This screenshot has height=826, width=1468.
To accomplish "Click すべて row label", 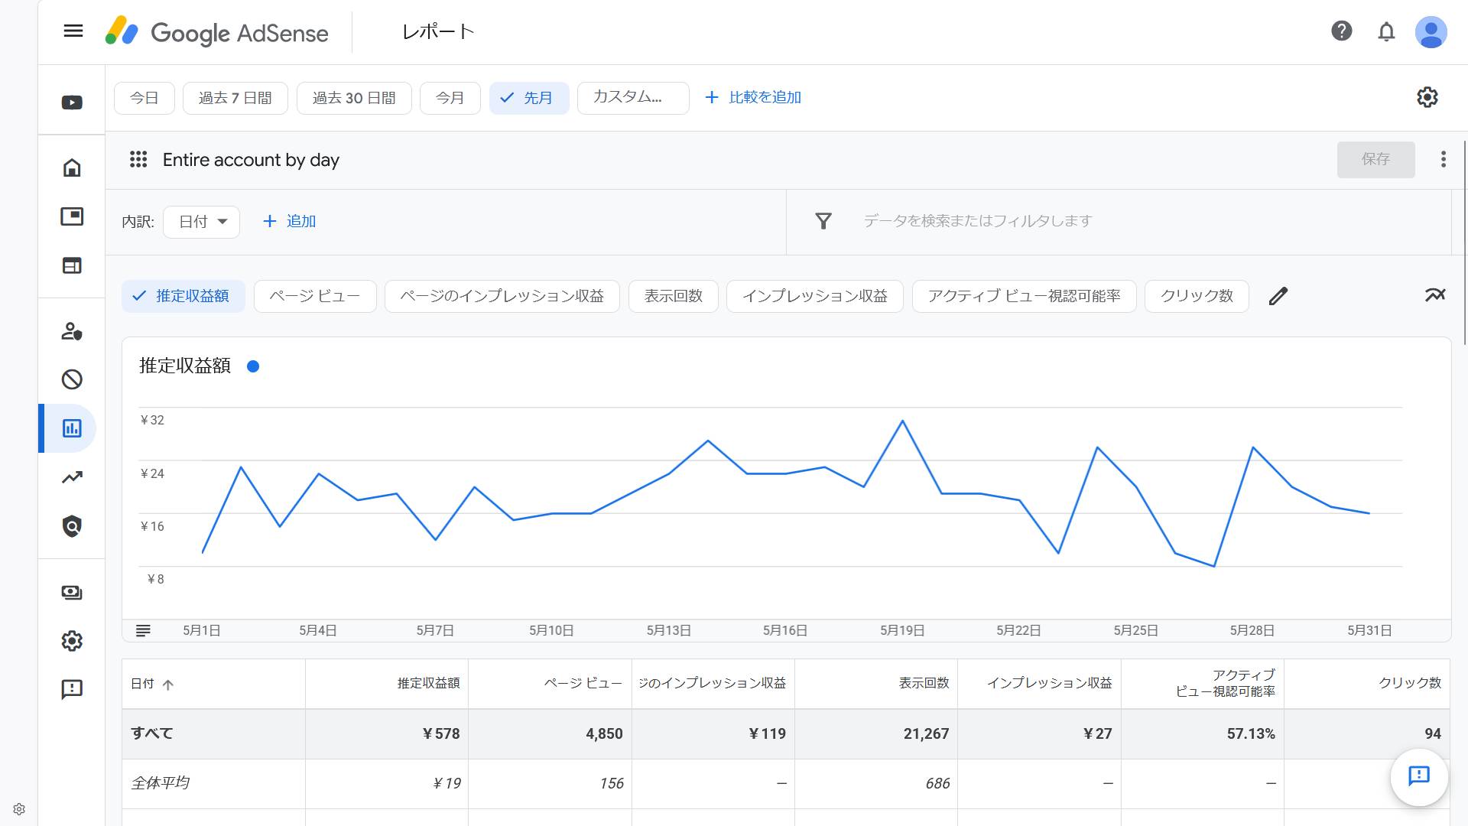I will coord(151,733).
